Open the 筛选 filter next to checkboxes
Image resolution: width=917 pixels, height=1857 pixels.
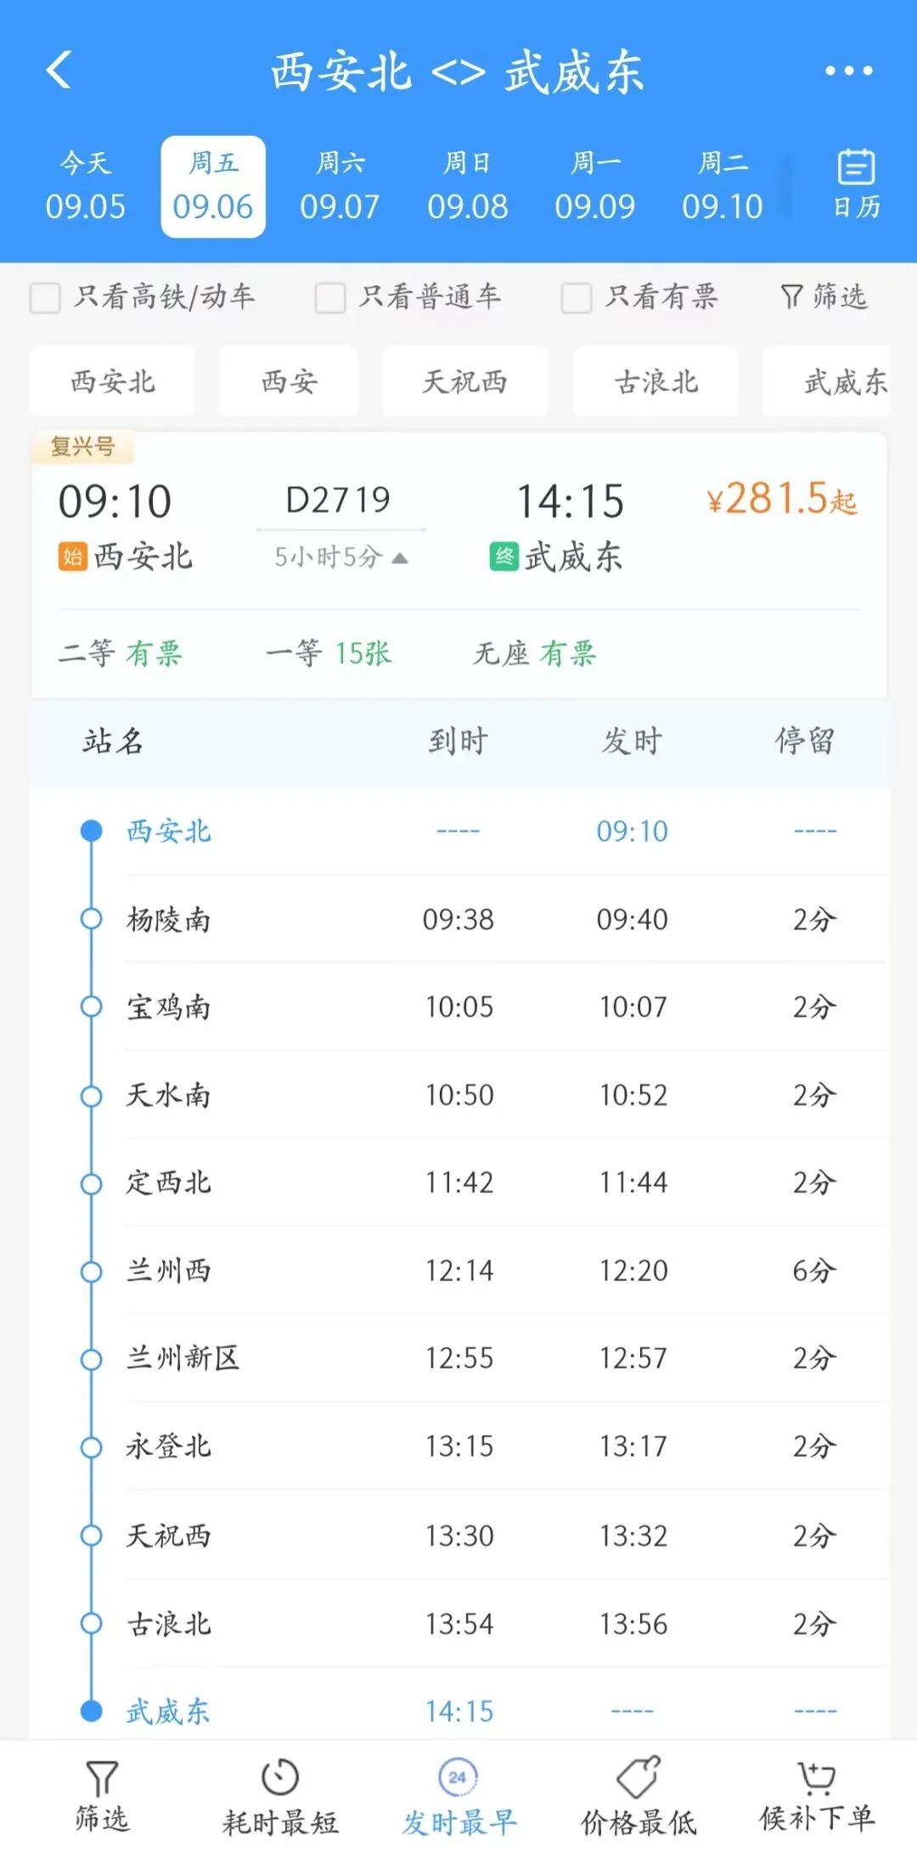pos(824,296)
